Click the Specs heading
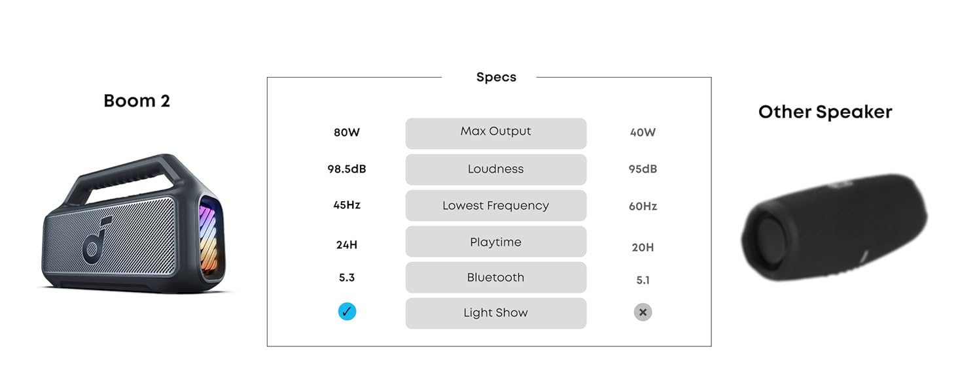The height and width of the screenshot is (392, 958). tap(496, 77)
